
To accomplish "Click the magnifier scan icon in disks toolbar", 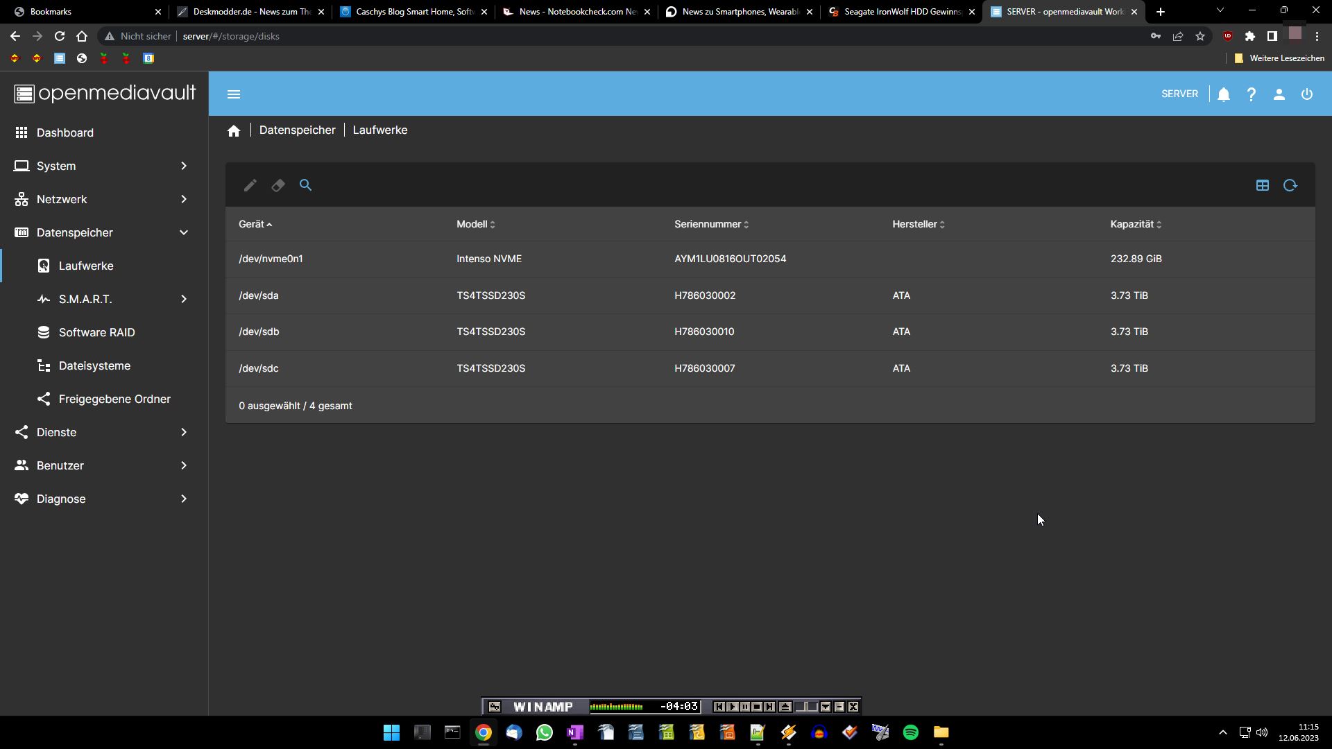I will click(305, 185).
